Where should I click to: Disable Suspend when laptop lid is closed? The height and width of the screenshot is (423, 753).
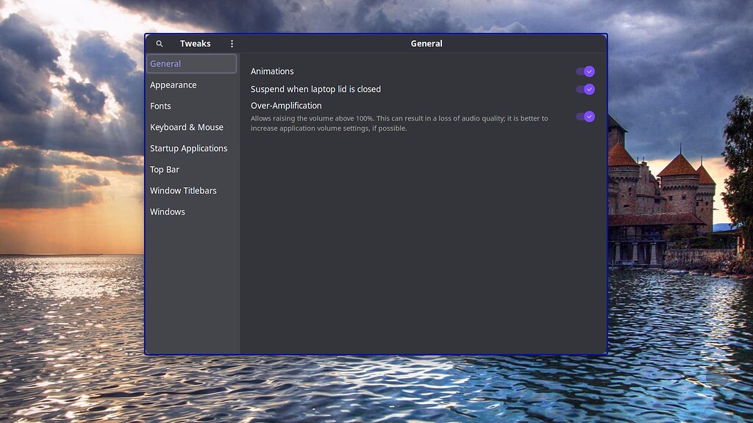coord(587,89)
